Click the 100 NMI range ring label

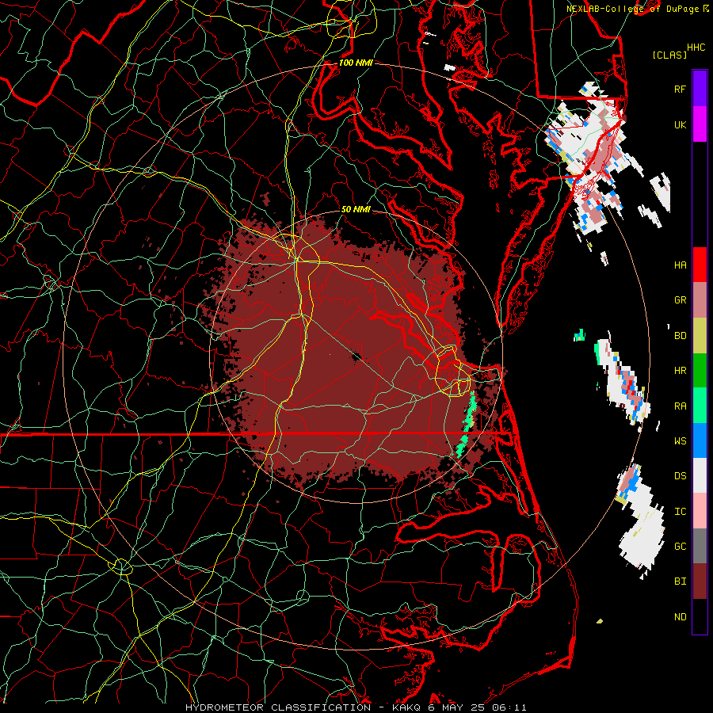tap(356, 63)
